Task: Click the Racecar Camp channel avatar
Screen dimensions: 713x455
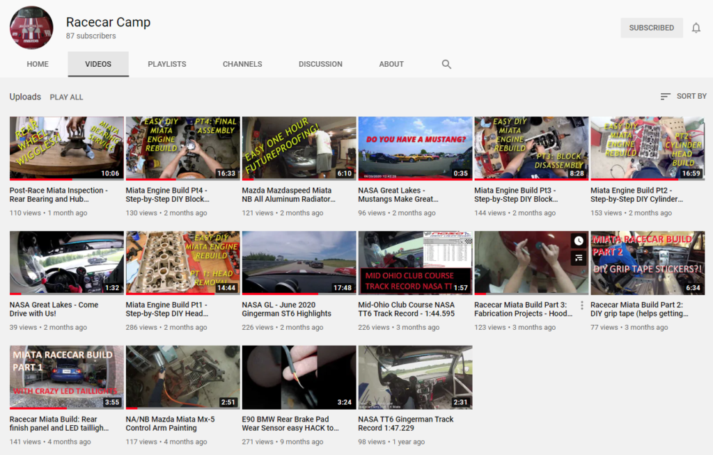Action: coord(31,28)
